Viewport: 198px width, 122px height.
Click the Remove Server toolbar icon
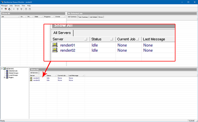(30, 9)
